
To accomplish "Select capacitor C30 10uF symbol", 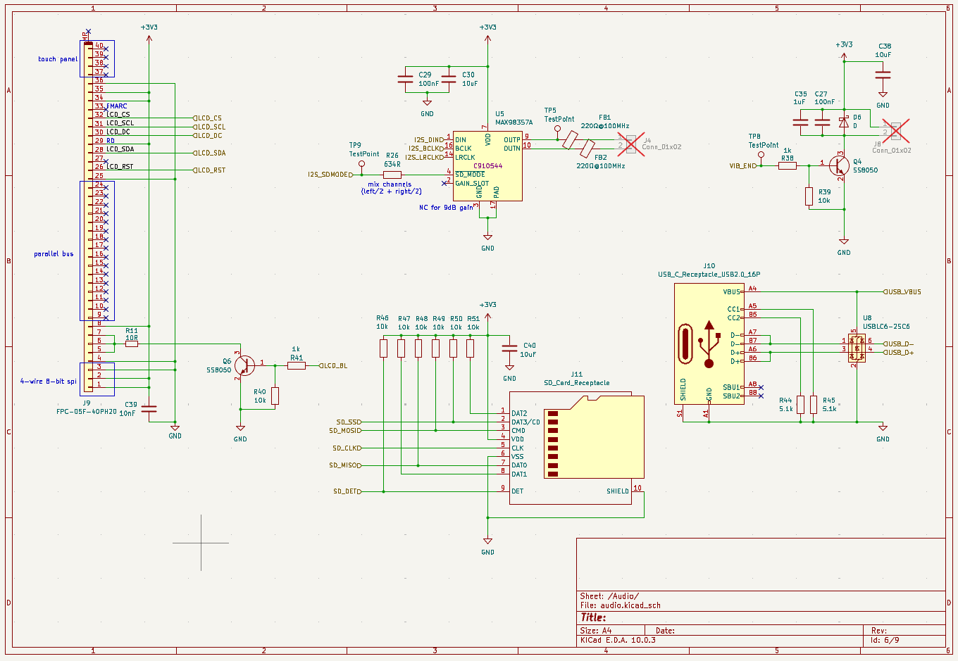I will 449,79.
